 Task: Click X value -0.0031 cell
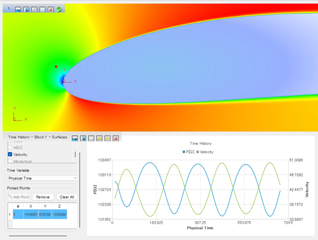[x=31, y=214]
